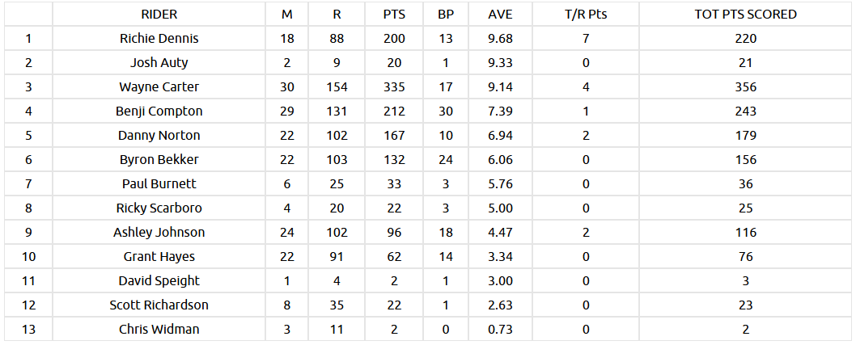Viewport: 856px width, 345px height.
Task: Click the Ricky Scarboro row name
Action: 159,208
